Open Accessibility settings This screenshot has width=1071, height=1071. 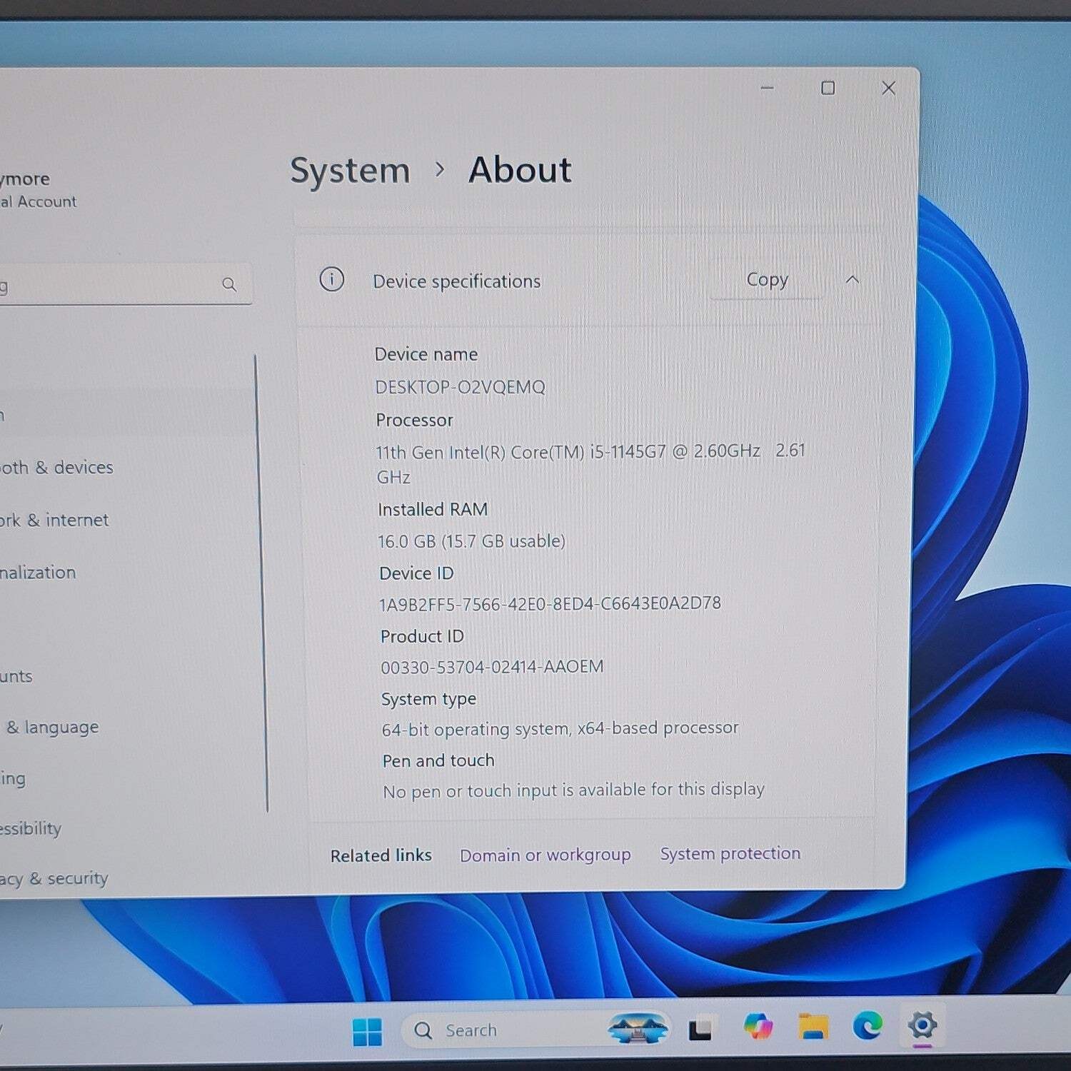(31, 828)
